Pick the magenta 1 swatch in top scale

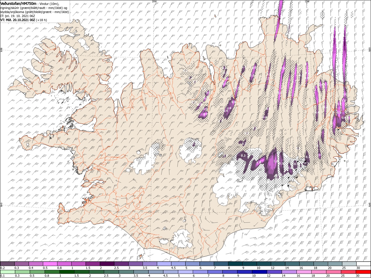point(79,264)
